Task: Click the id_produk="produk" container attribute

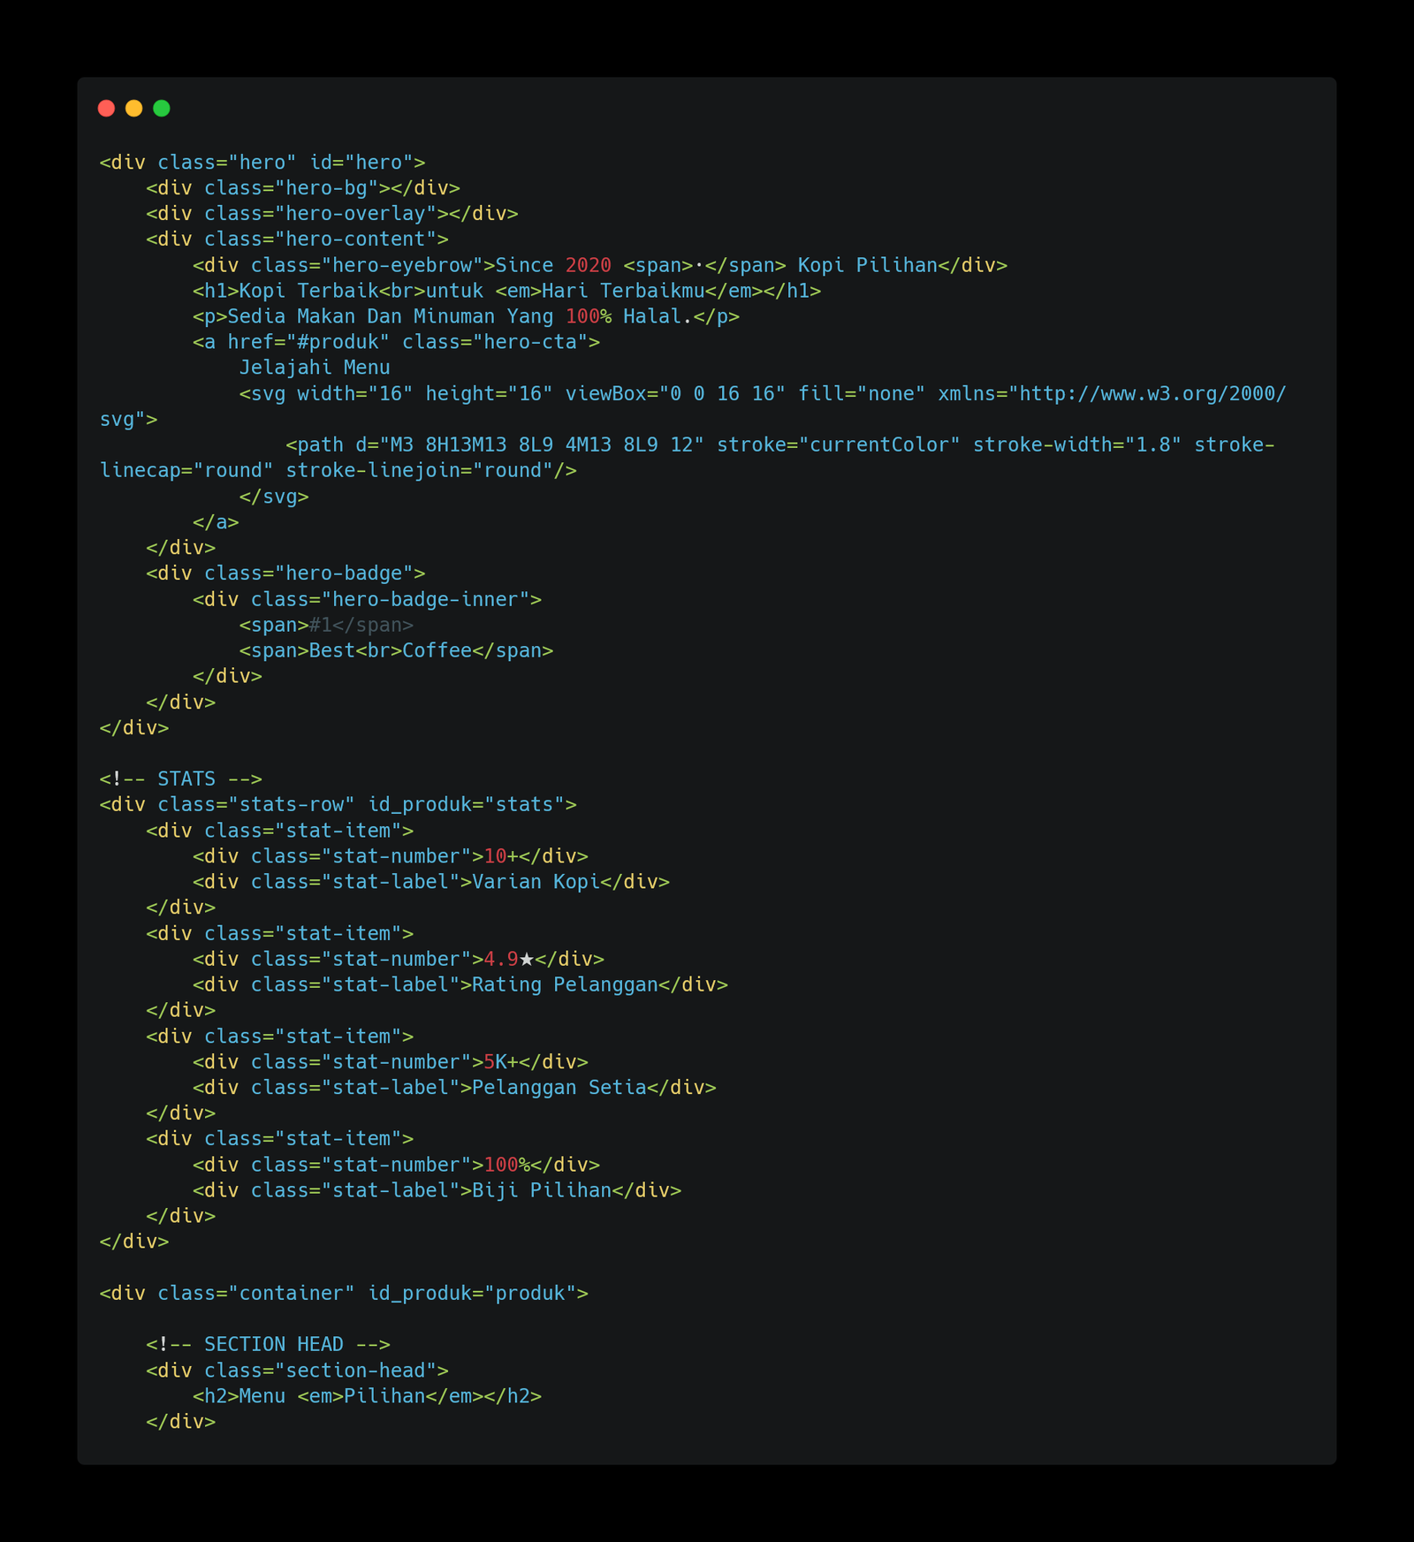Action: 478,1293
